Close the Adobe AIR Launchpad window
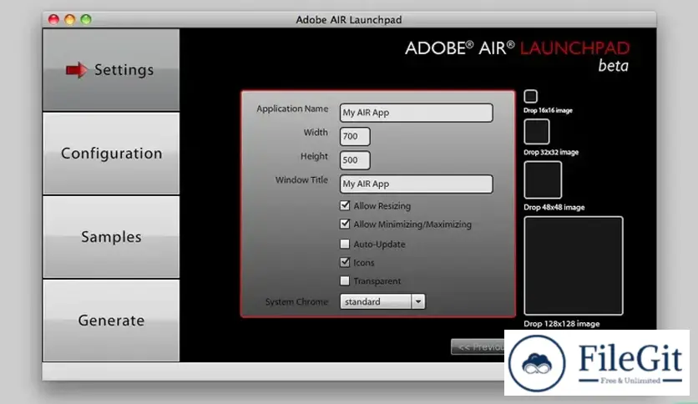The height and width of the screenshot is (404, 698). 54,19
